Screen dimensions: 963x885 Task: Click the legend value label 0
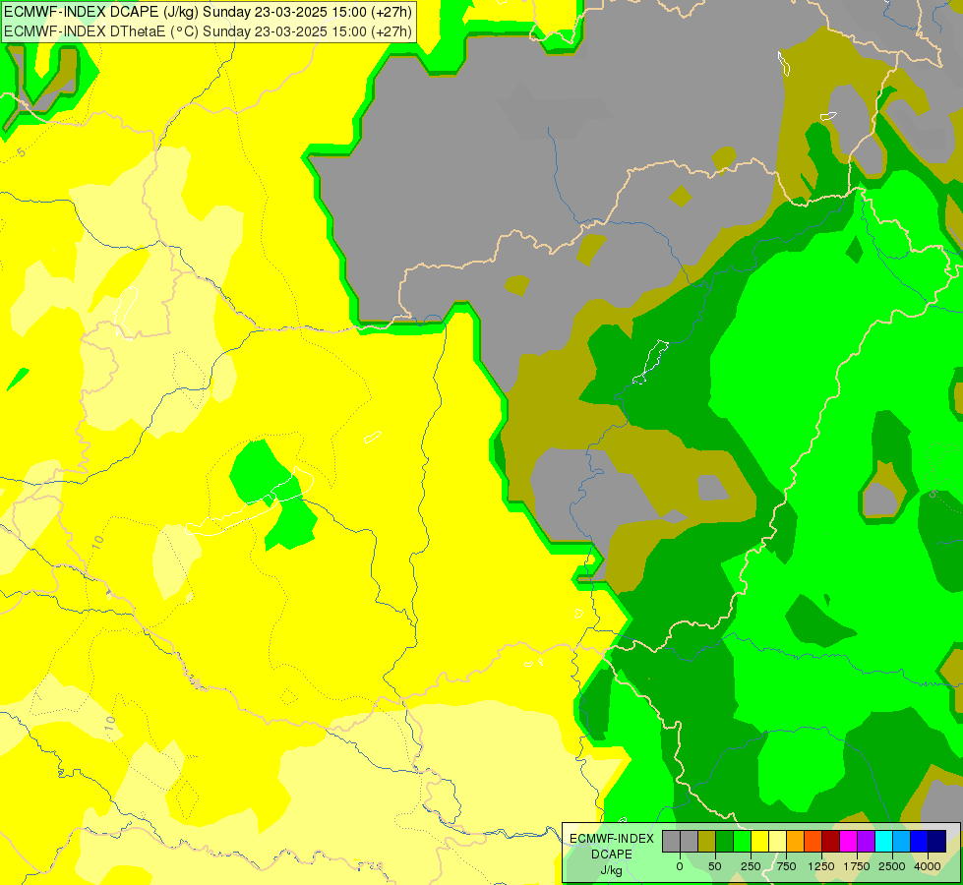point(680,866)
